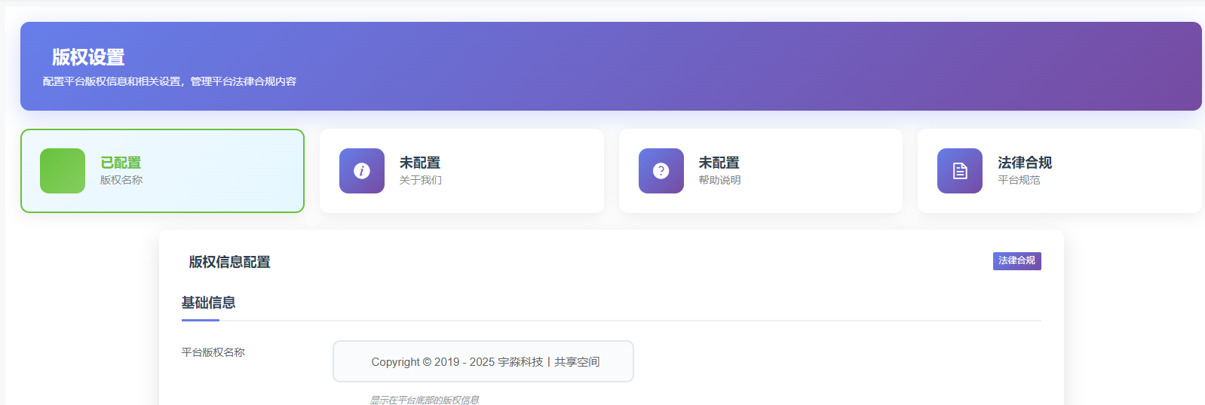Click 未配置 status above 关于我们
1205x405 pixels.
[x=420, y=163]
